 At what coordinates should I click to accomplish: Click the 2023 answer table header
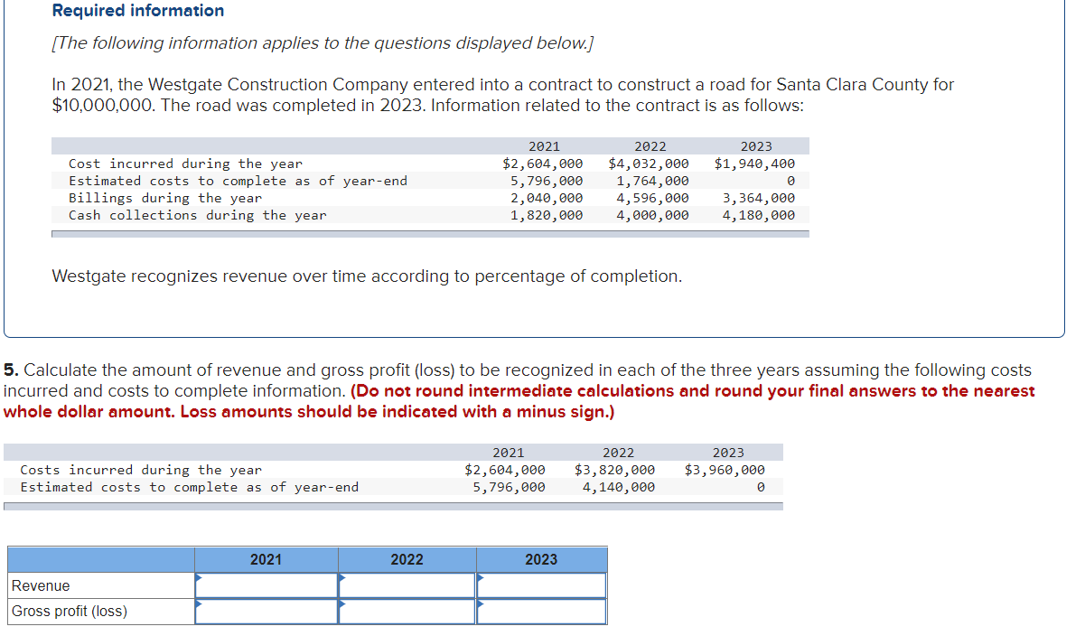(x=541, y=559)
